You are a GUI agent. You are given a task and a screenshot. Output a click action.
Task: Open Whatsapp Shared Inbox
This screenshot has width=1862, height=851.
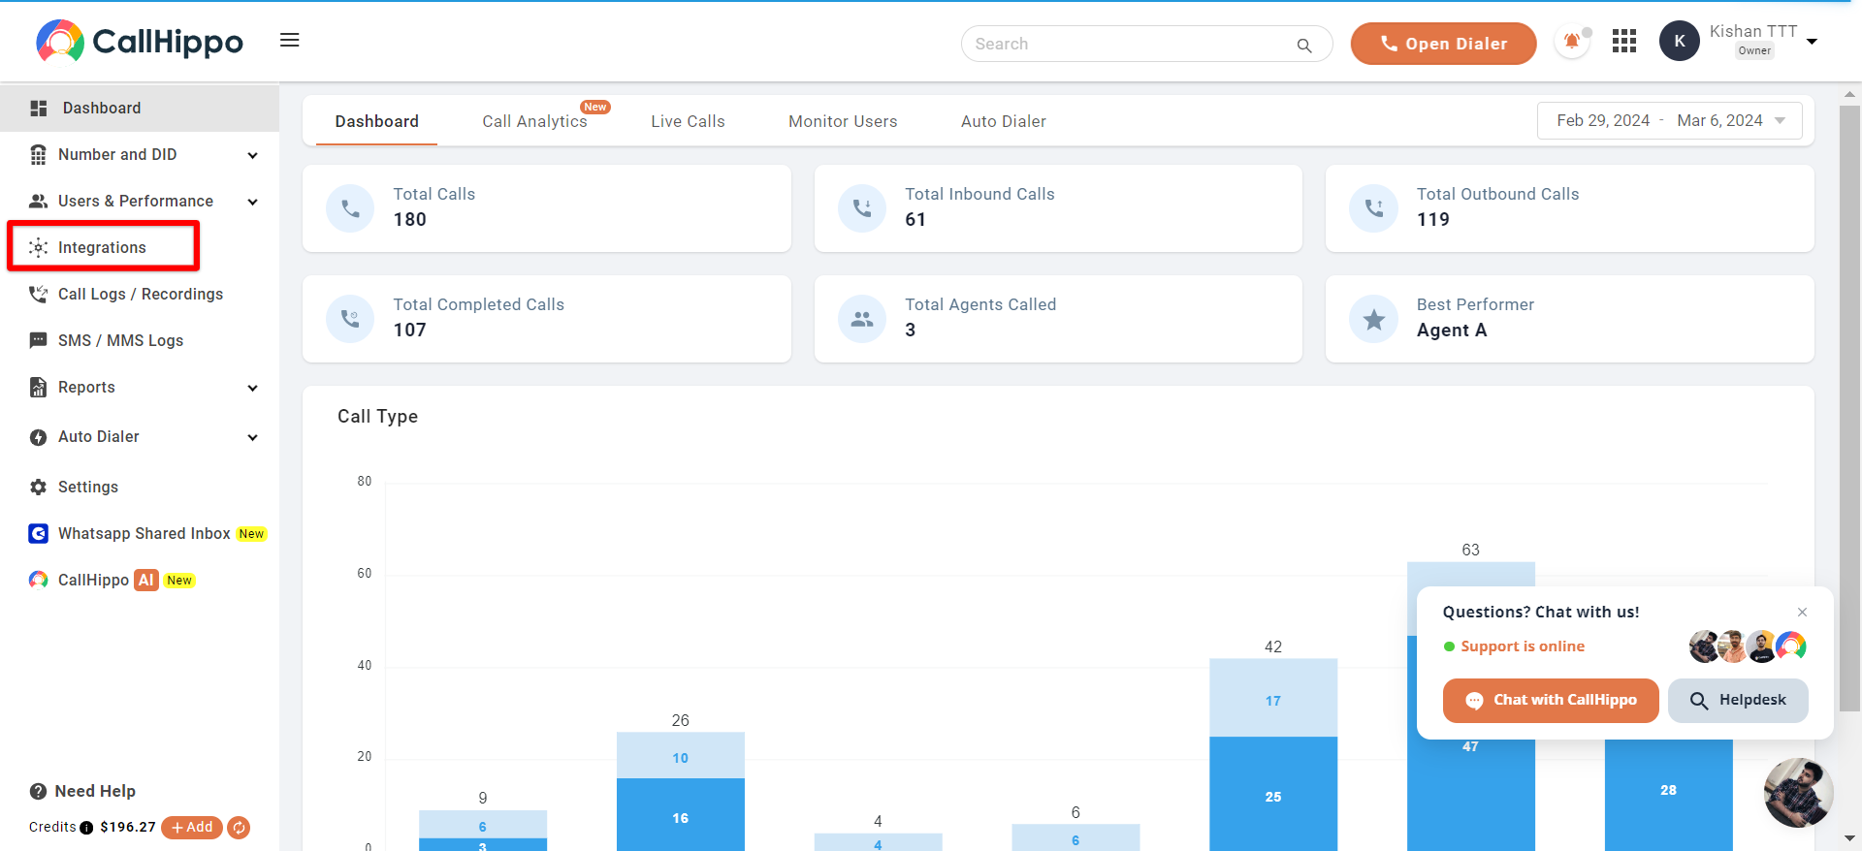tap(144, 533)
